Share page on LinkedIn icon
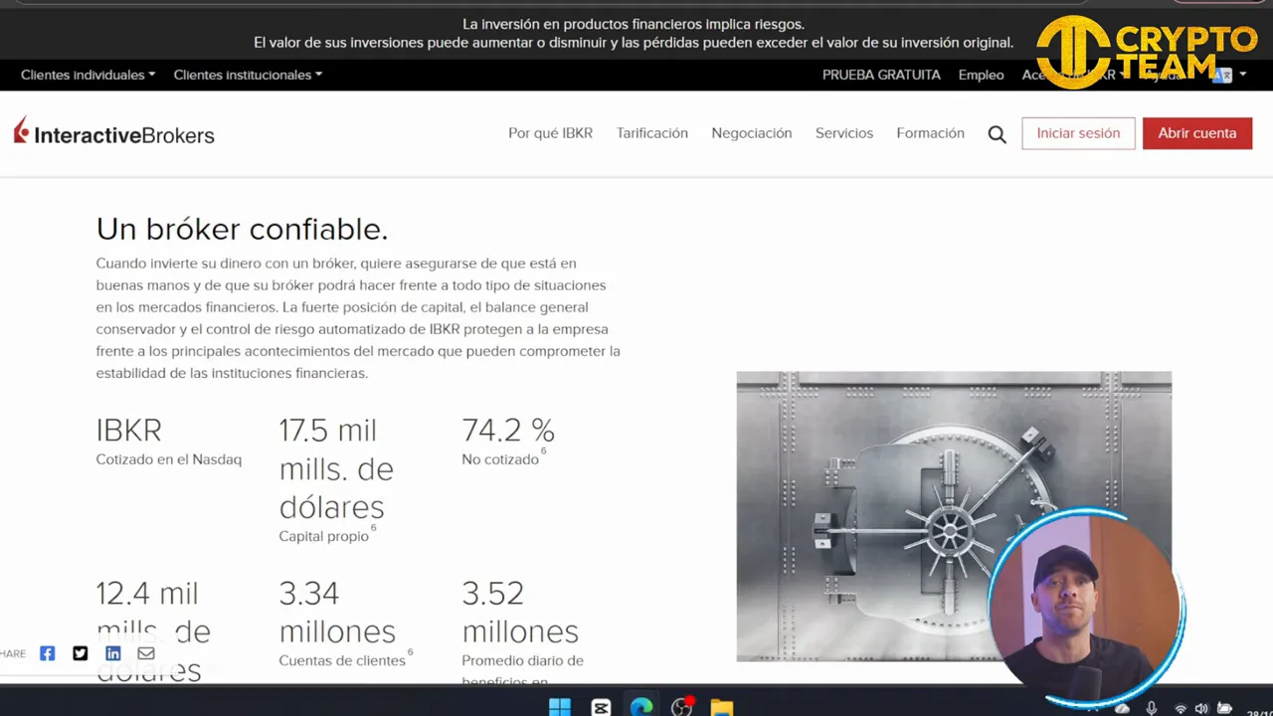This screenshot has width=1273, height=716. tap(113, 653)
